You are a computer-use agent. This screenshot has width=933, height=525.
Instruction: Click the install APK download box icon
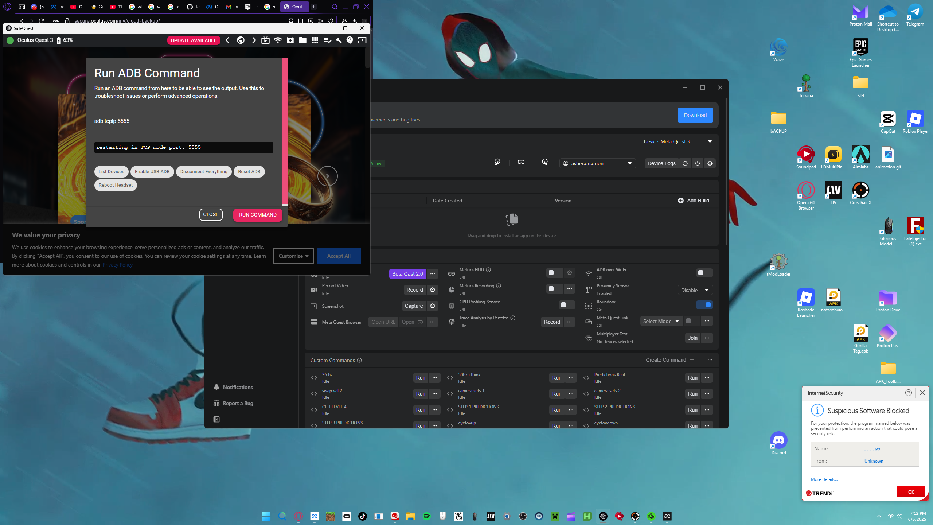point(290,40)
